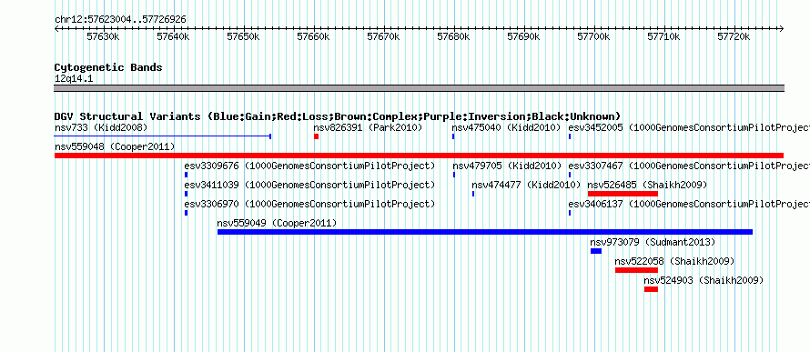Click the esv3411039 variant label
This screenshot has width=810, height=352.
(309, 186)
